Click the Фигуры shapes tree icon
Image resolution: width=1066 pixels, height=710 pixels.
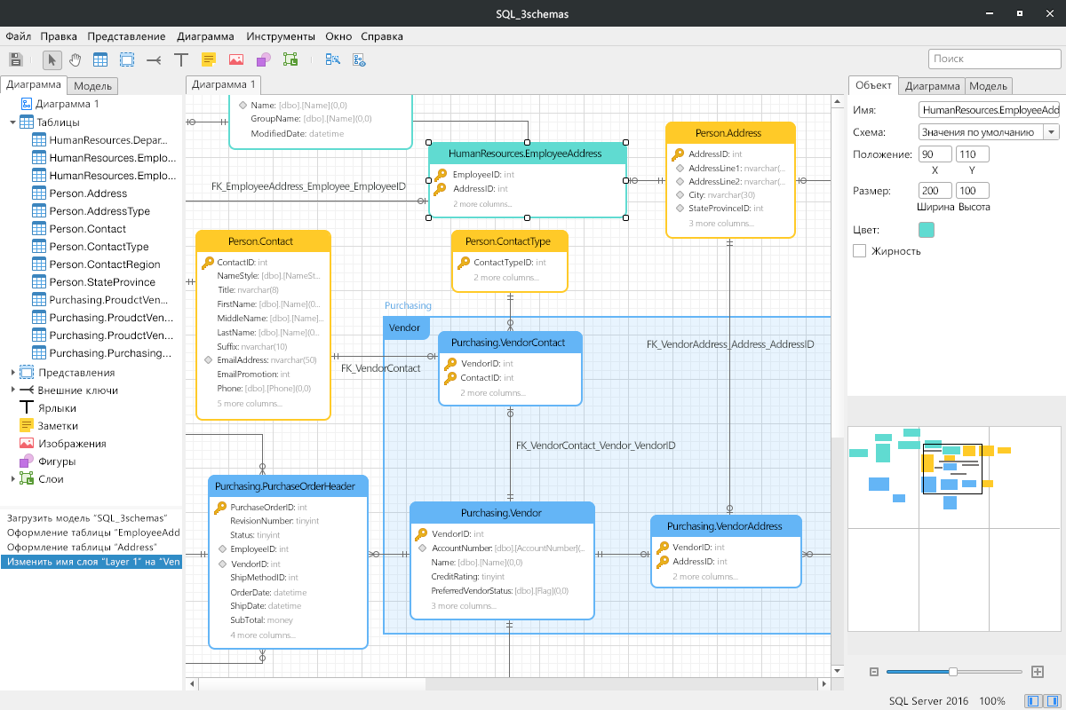pos(27,461)
